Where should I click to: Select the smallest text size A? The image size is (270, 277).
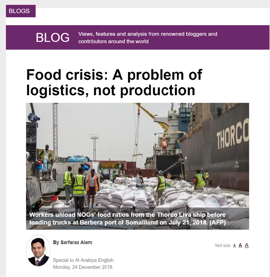[234, 245]
